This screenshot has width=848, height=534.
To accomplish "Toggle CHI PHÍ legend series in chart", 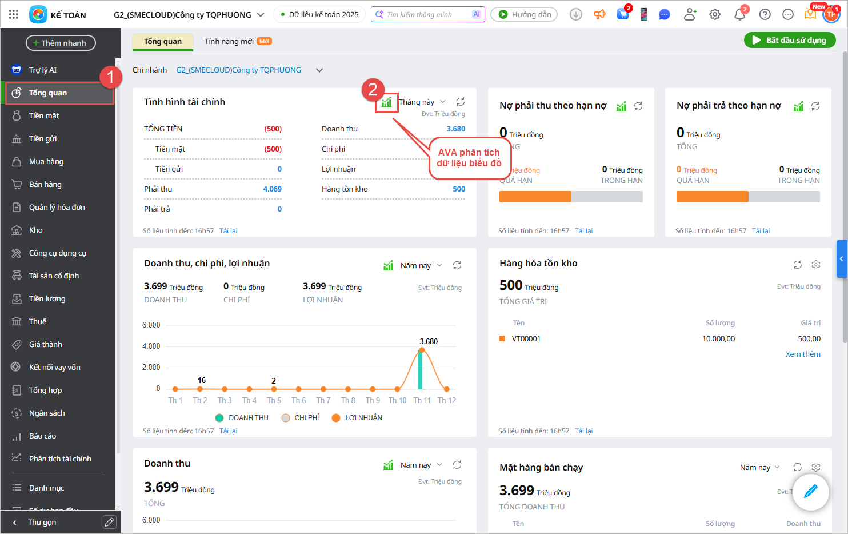I will pyautogui.click(x=300, y=418).
